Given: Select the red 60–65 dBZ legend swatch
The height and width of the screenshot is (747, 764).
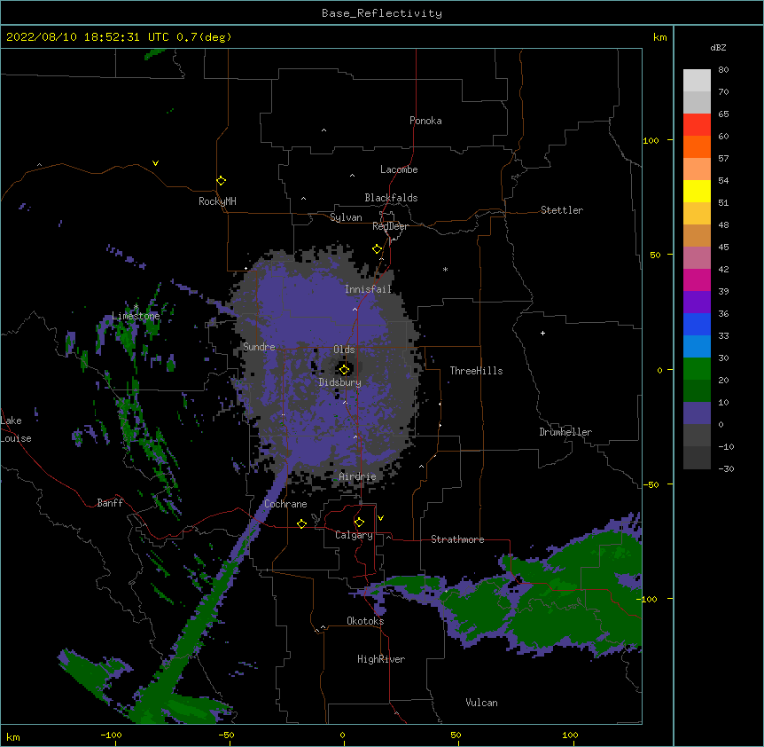Looking at the screenshot, I should pyautogui.click(x=697, y=125).
